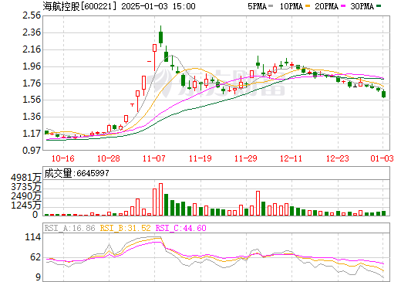Select the 10-16 date axis label
Viewport: 401px width, 282px height.
(x=62, y=158)
